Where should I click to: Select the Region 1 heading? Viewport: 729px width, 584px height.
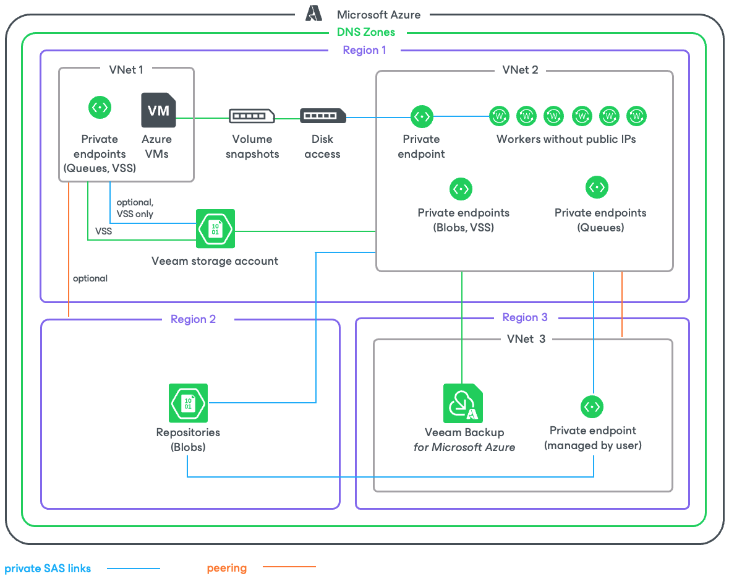pos(365,50)
